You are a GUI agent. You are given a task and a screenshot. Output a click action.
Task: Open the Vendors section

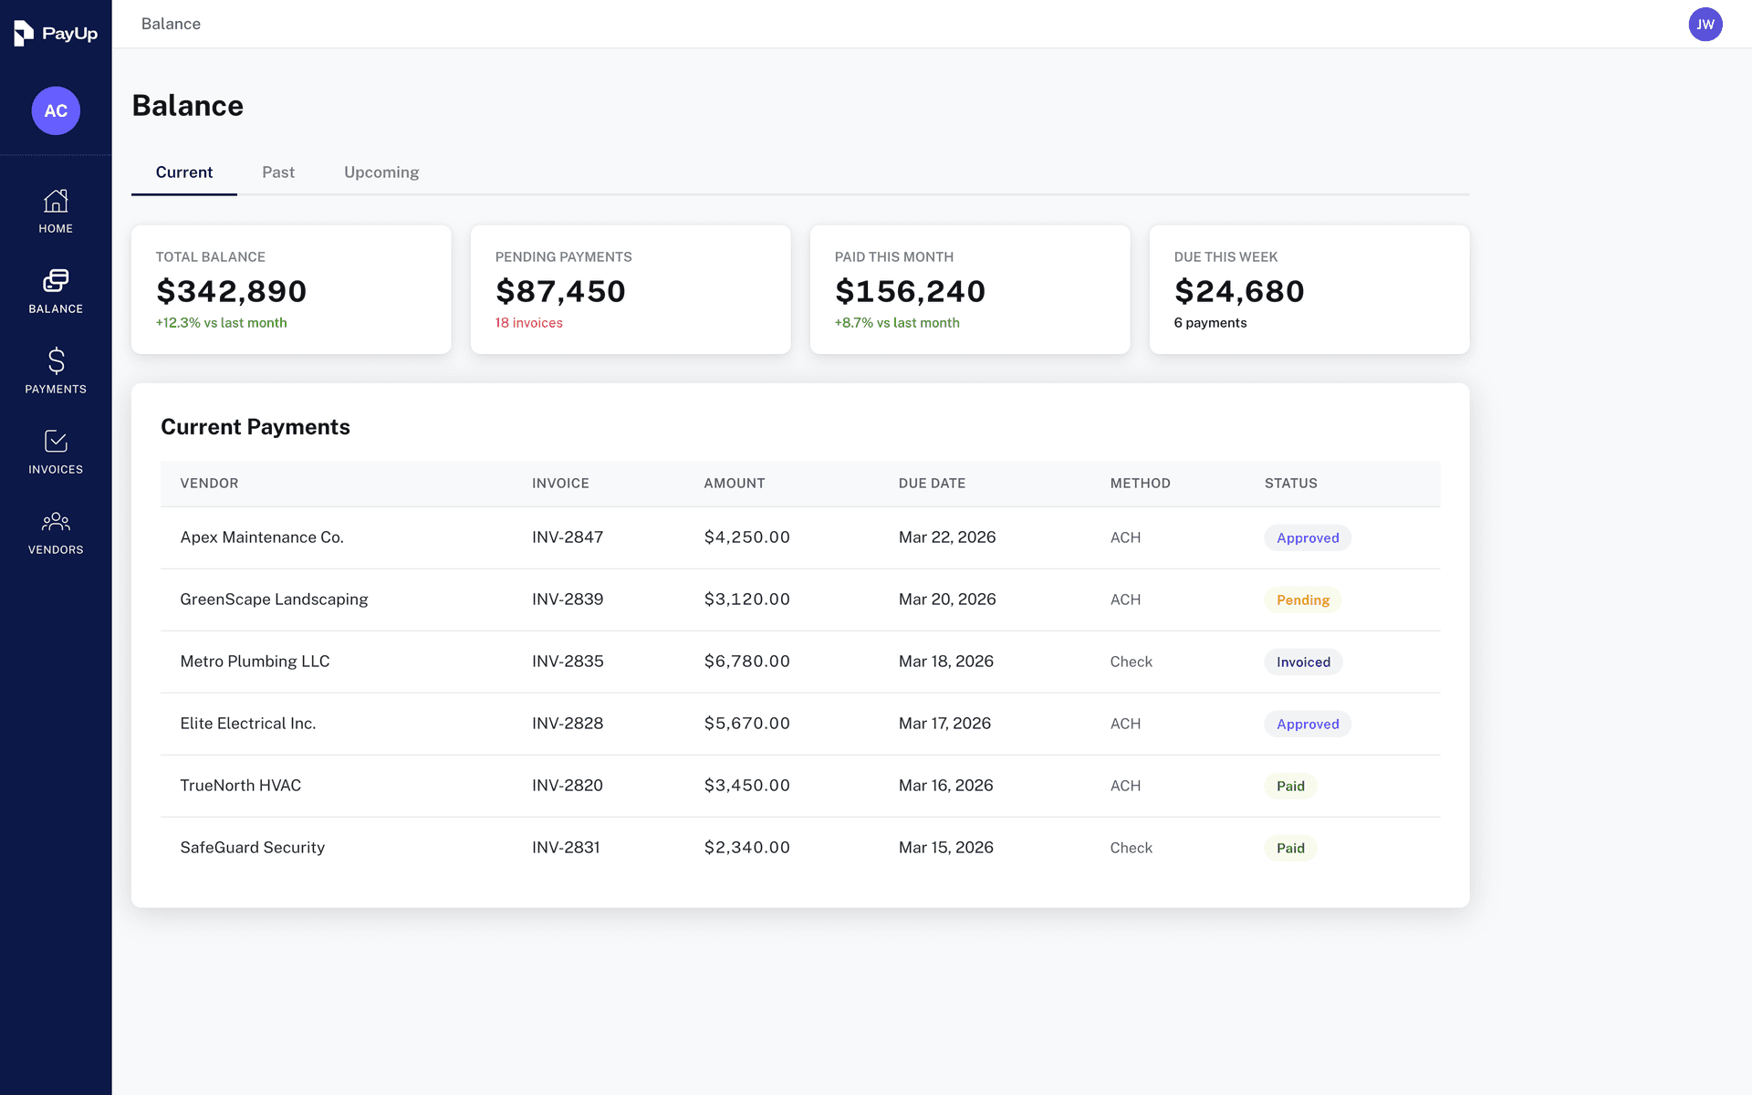[56, 531]
